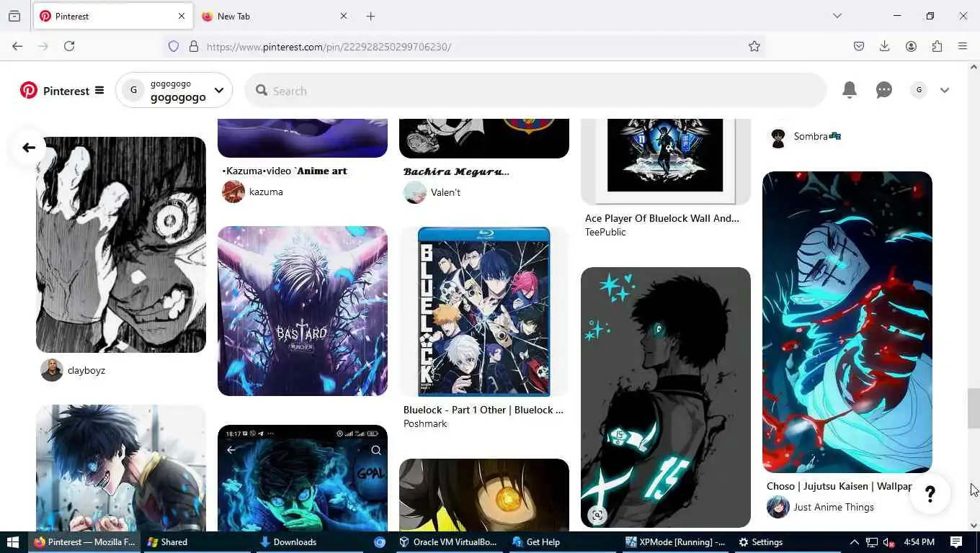Focus the Pinterest Search field

535,91
